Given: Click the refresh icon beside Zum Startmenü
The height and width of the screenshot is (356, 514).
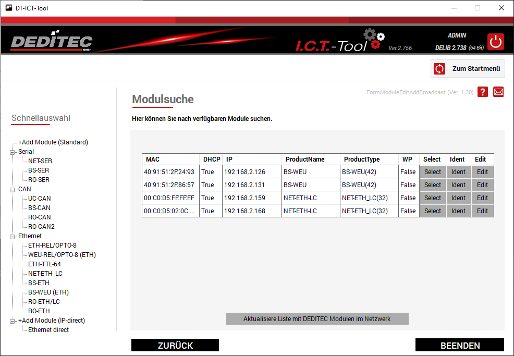Looking at the screenshot, I should [439, 69].
